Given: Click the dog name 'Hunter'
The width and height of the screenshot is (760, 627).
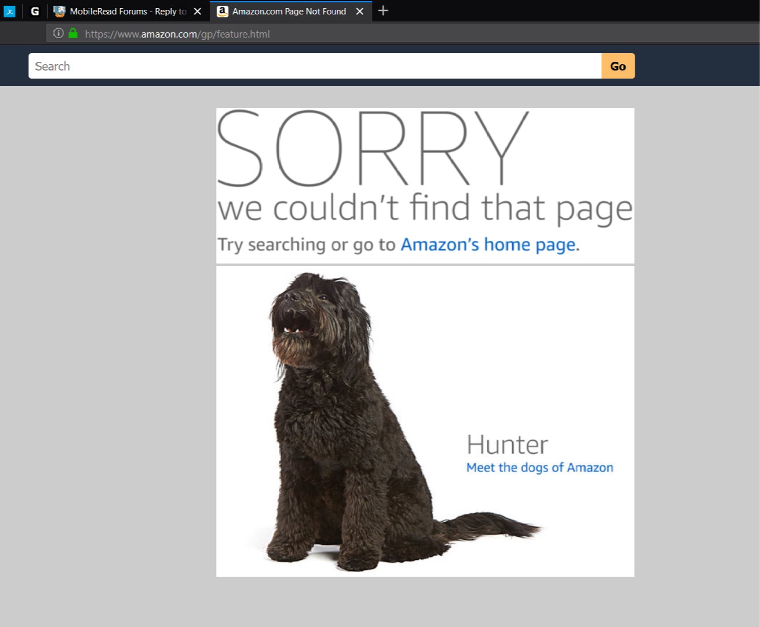Looking at the screenshot, I should (507, 444).
